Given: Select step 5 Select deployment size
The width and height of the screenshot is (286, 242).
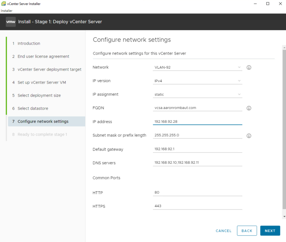Looking at the screenshot, I should (39, 95).
